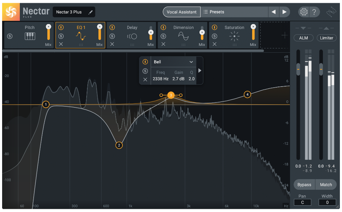Toggle power for the Dimension module
Screen dimensions: 342x212
click(x=163, y=28)
